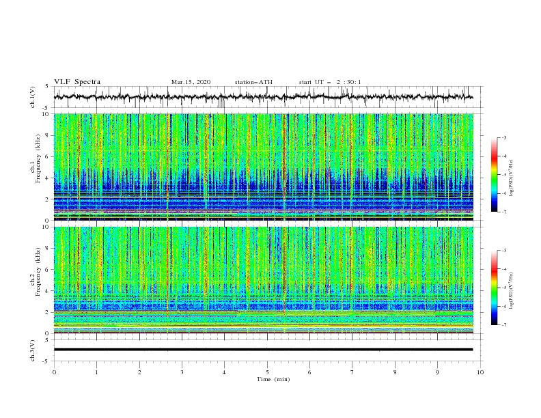Click the time axis tick label '10'
The height and width of the screenshot is (418, 541).
480,372
